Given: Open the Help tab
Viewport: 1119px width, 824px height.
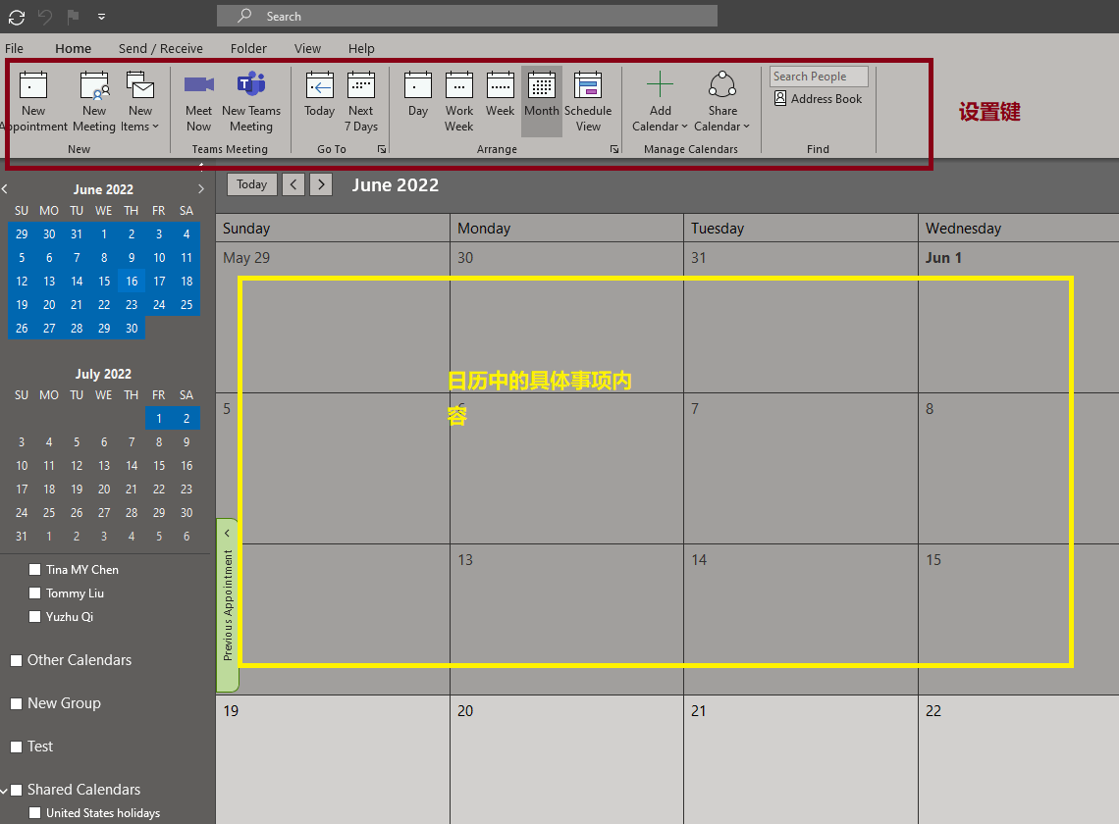Looking at the screenshot, I should pos(361,48).
